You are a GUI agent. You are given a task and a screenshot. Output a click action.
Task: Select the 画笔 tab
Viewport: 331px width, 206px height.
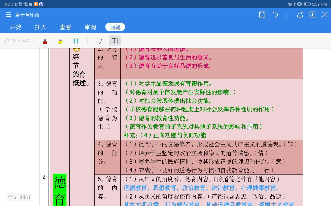pos(115,27)
